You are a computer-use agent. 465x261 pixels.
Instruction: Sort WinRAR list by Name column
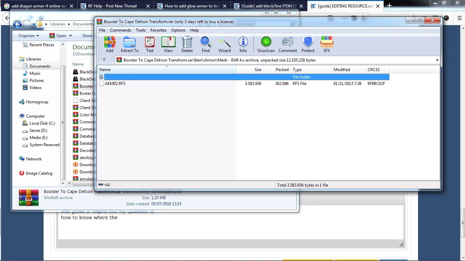[167, 70]
